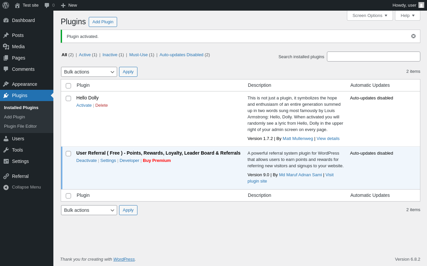Open User Referral Settings link
427x266 pixels.
click(108, 161)
